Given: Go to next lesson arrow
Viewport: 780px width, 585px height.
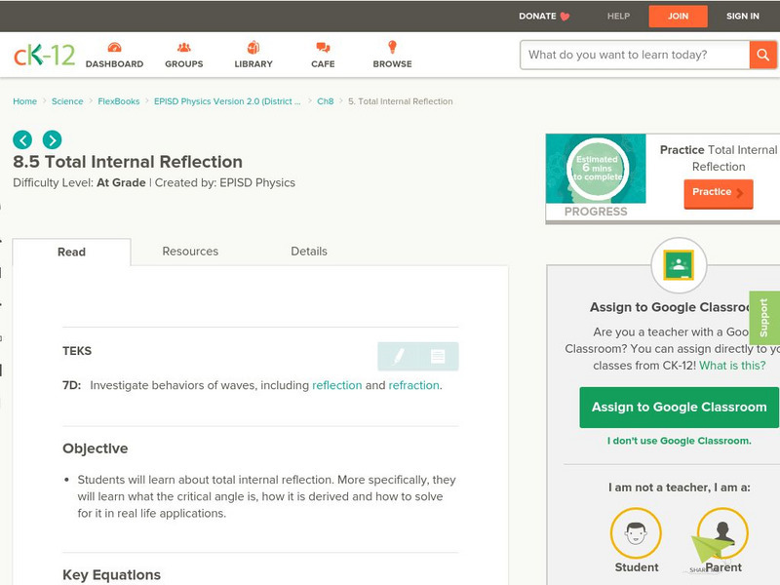Looking at the screenshot, I should point(52,139).
